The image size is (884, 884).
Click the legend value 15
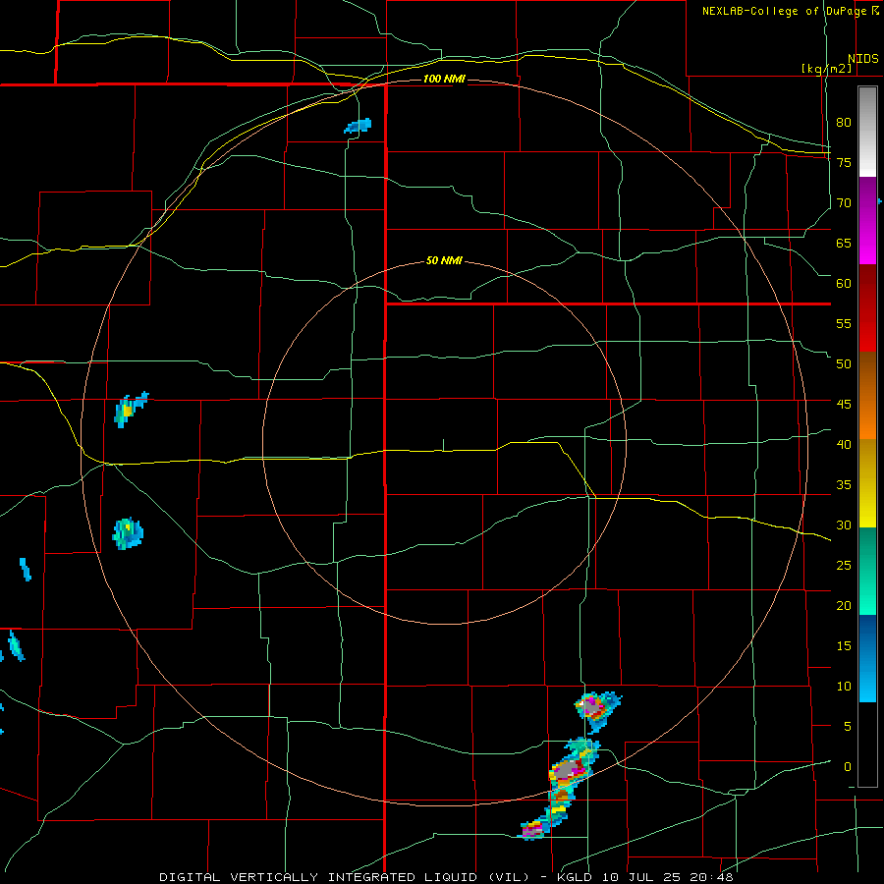tap(844, 646)
